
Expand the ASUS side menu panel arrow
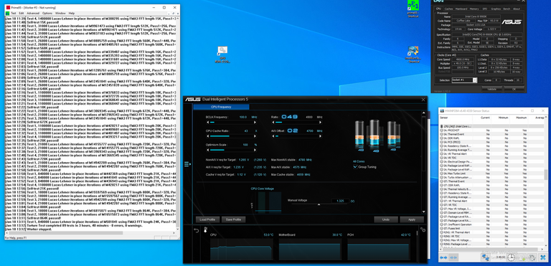tap(187, 163)
